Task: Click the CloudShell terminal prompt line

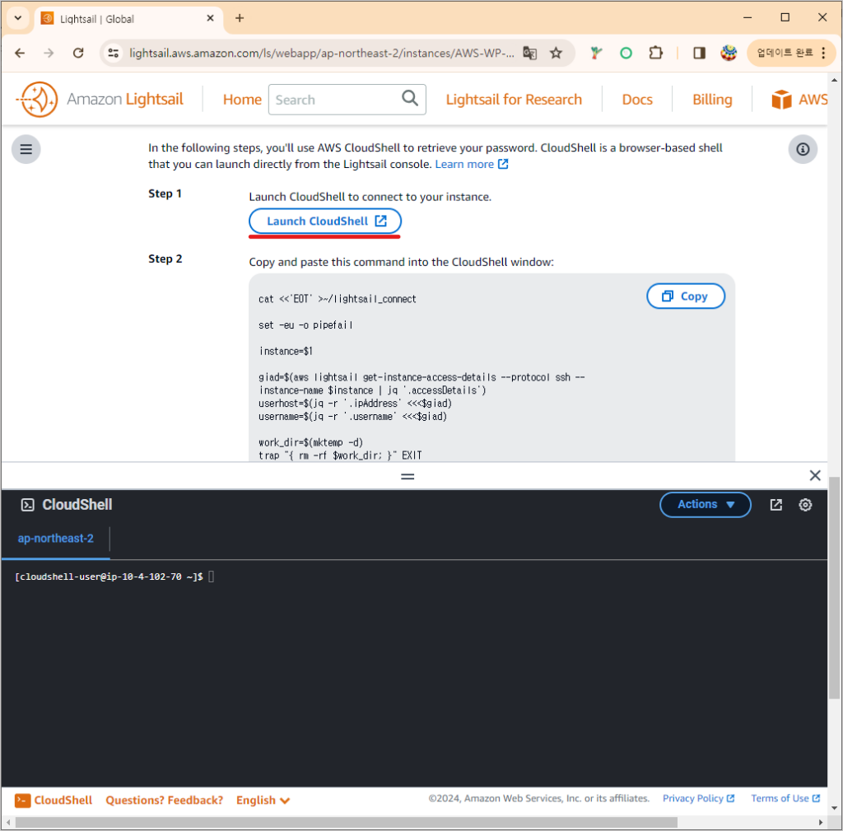Action: point(114,577)
